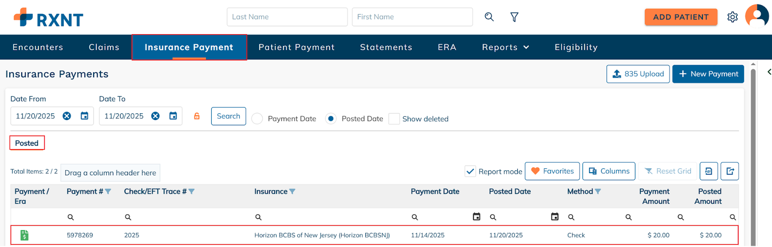Go to the Claims tab
This screenshot has height=247, width=772.
104,47
